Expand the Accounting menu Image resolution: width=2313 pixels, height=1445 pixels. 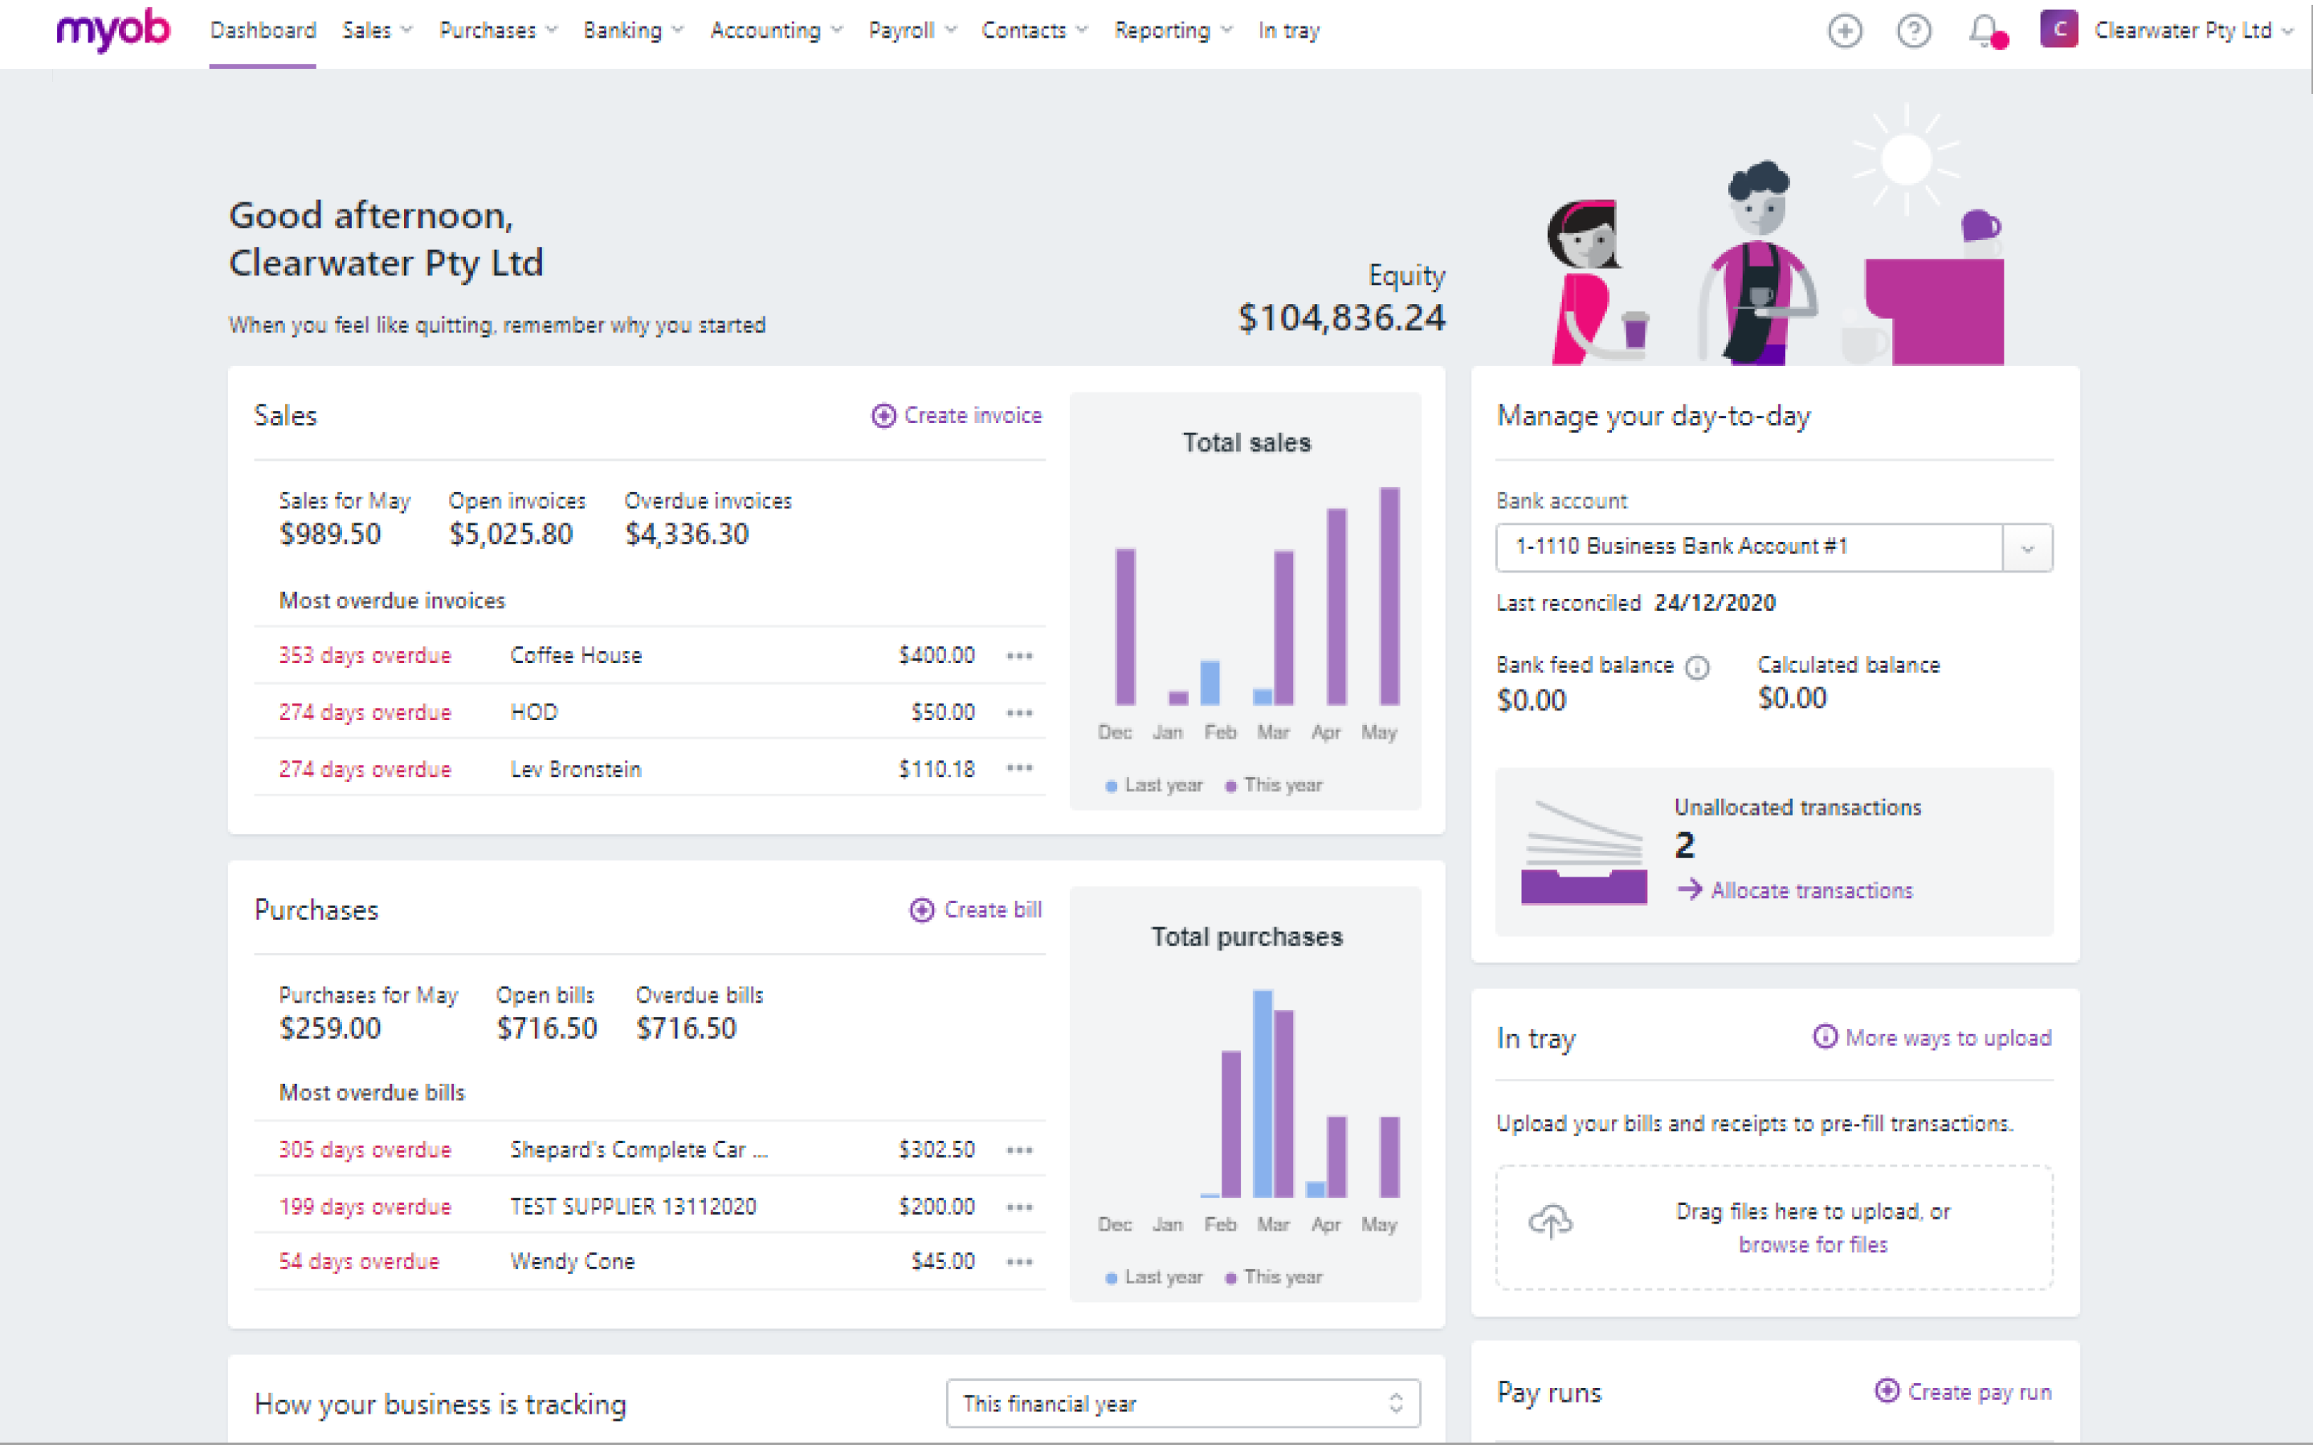pyautogui.click(x=776, y=31)
